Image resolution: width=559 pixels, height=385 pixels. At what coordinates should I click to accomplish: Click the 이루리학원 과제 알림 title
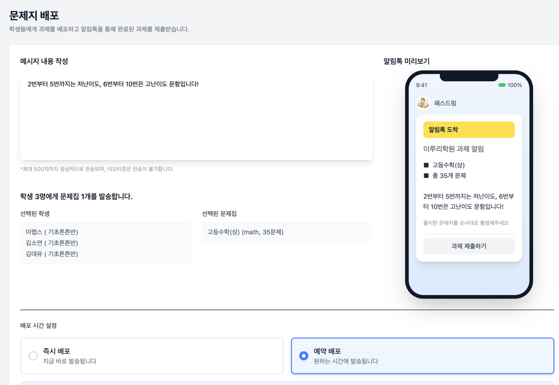[453, 149]
